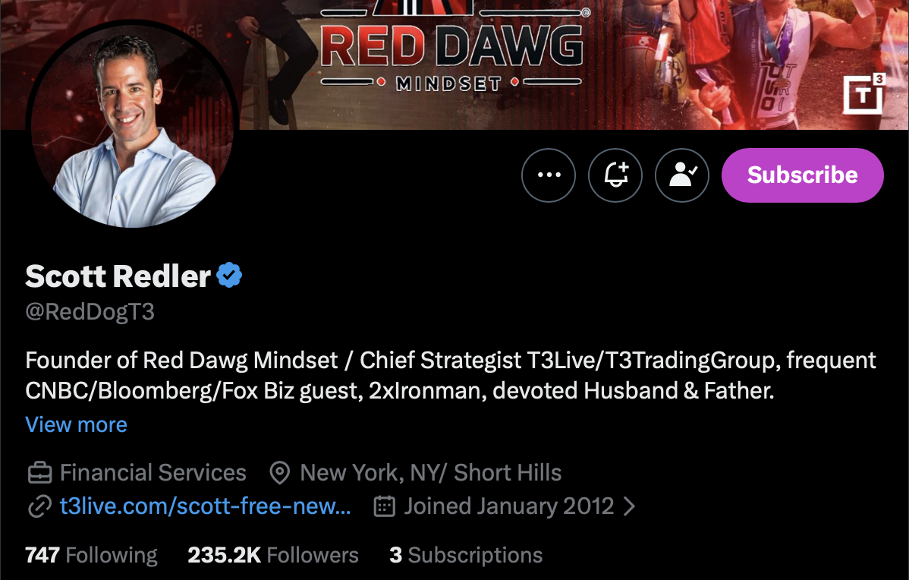View the 235.2K Followers list
This screenshot has width=909, height=580.
pyautogui.click(x=273, y=555)
